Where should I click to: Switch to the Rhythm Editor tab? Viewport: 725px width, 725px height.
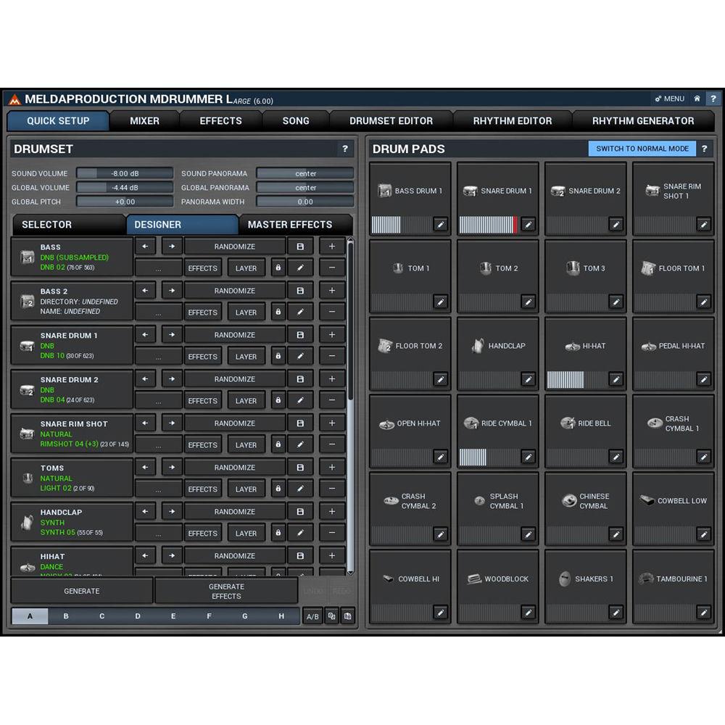[513, 120]
